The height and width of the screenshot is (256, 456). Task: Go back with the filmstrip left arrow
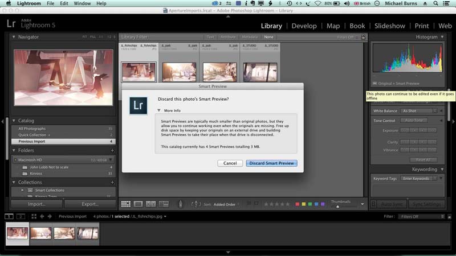[42, 216]
